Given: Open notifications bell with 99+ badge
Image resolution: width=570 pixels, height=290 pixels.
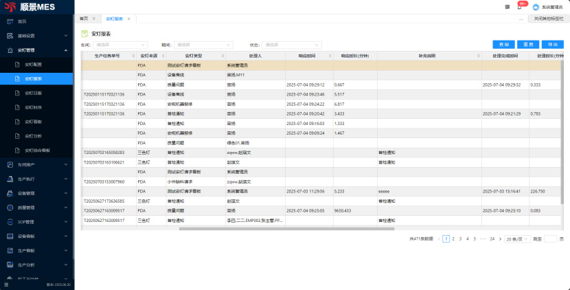Looking at the screenshot, I should (519, 6).
